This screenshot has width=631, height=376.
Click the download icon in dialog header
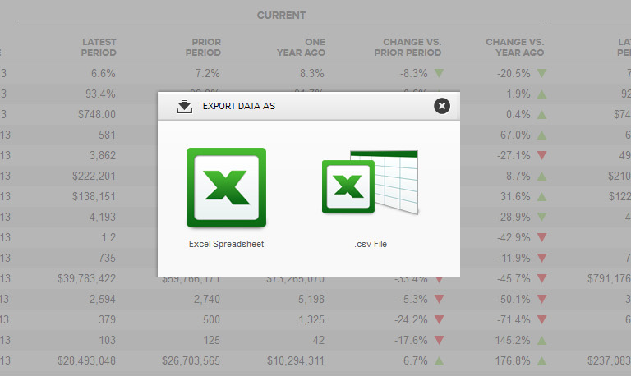[184, 106]
